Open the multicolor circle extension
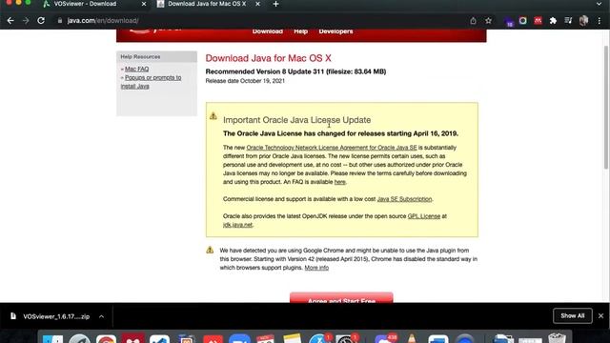The height and width of the screenshot is (343, 610). 523,21
